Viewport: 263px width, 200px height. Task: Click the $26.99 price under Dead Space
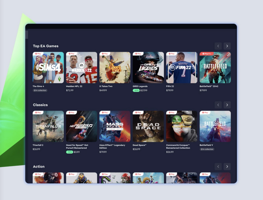[136, 149]
